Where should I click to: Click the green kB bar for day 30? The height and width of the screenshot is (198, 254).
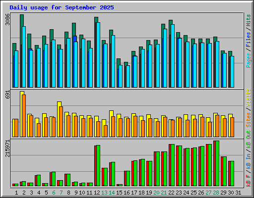tap(232, 174)
